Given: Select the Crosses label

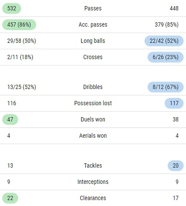Looking at the screenshot, I should coord(93,57).
